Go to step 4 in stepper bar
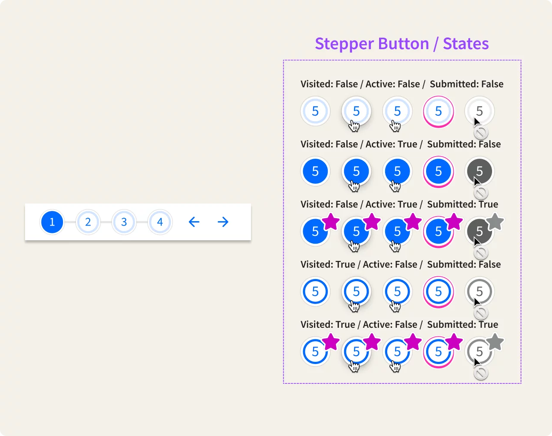 tap(160, 222)
